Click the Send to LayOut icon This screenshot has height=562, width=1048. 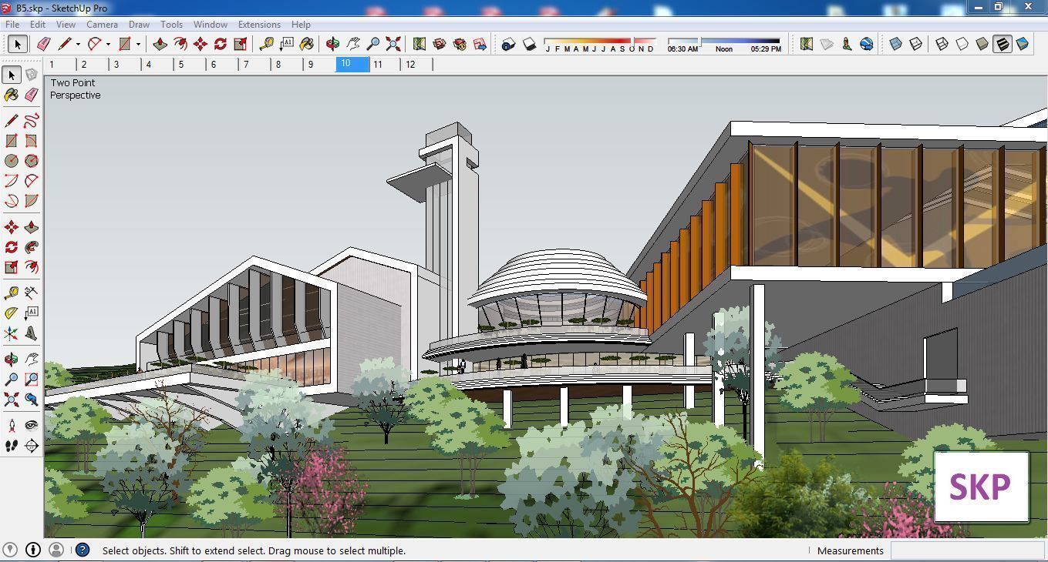point(480,44)
